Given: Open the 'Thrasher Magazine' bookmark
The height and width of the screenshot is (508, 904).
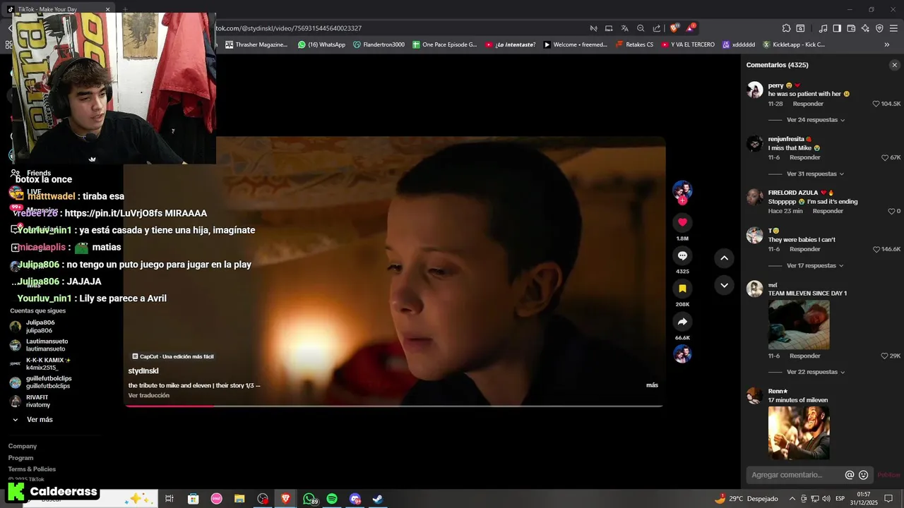Looking at the screenshot, I should click(256, 44).
